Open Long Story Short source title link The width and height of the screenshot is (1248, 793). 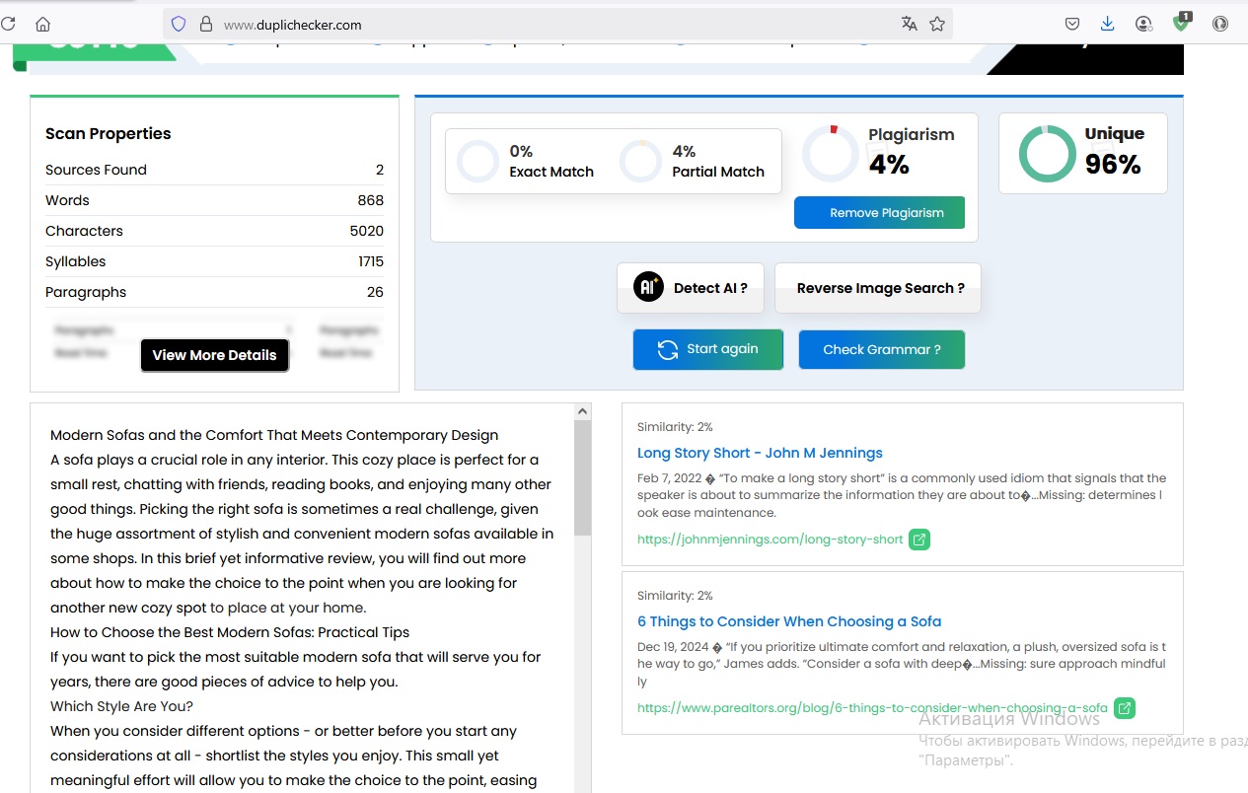[x=760, y=453]
